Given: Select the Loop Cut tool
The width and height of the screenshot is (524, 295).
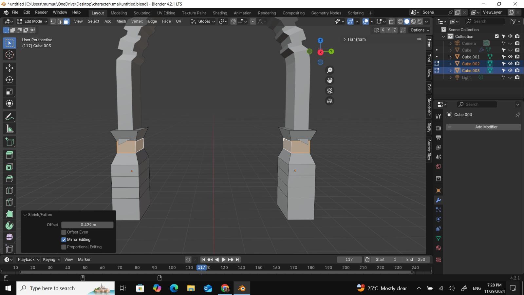Looking at the screenshot, I should click(x=9, y=190).
